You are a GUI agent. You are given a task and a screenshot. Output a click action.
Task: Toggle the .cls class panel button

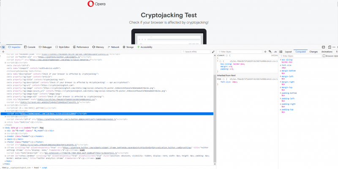(275, 52)
